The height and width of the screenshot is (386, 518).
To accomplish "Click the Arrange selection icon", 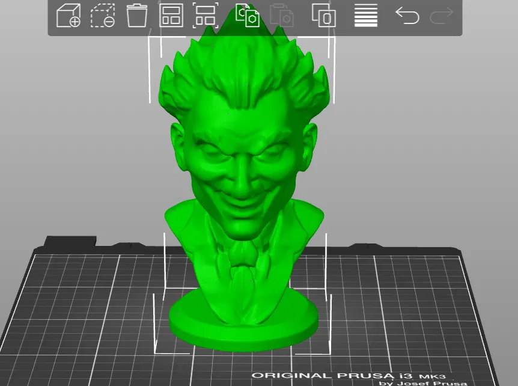I will (206, 15).
